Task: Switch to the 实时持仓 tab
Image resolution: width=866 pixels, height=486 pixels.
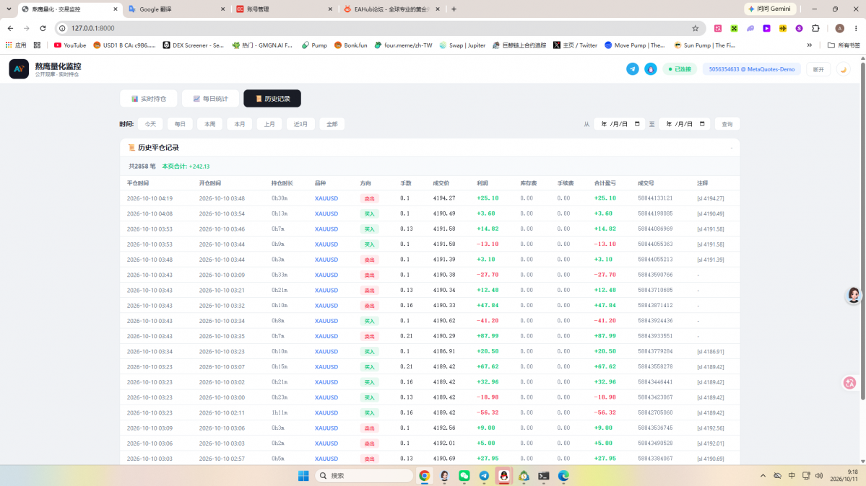Action: coord(149,99)
